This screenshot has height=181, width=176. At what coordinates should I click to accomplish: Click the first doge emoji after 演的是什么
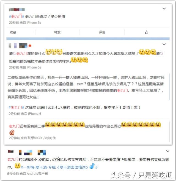[x=48, y=52]
